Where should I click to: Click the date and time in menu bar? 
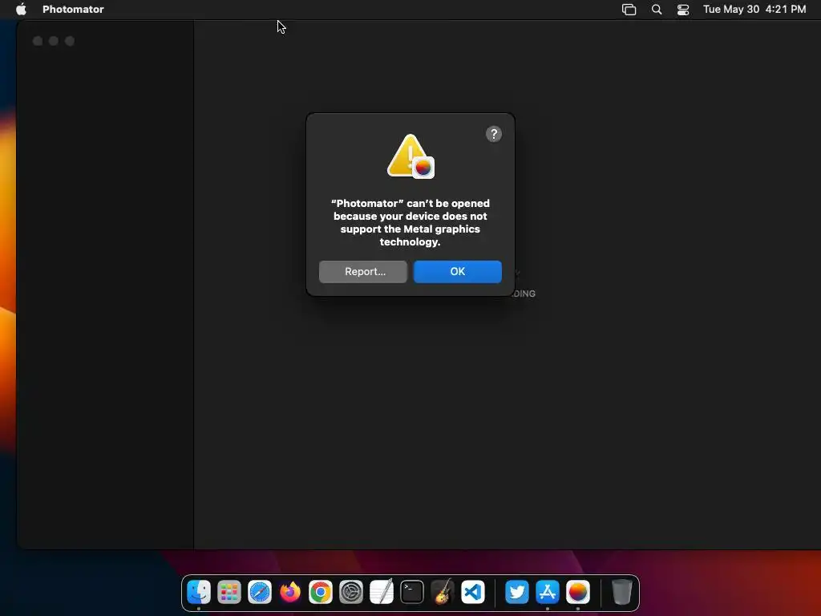(754, 9)
